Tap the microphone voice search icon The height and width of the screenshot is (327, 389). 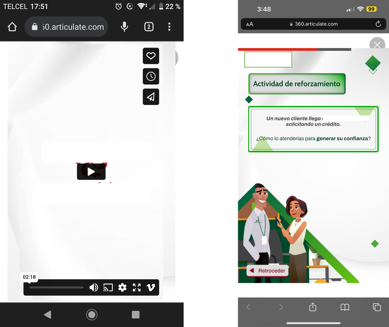pyautogui.click(x=124, y=27)
